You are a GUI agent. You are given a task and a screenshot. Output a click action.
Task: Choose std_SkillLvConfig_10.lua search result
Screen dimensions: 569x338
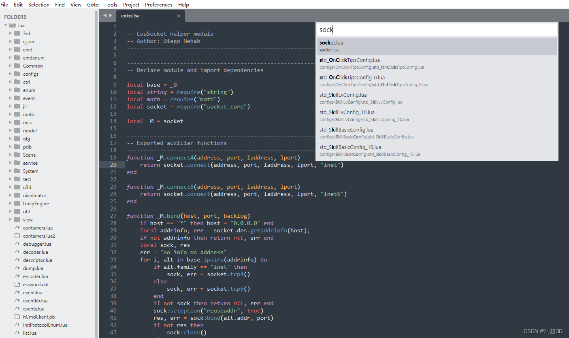437,116
